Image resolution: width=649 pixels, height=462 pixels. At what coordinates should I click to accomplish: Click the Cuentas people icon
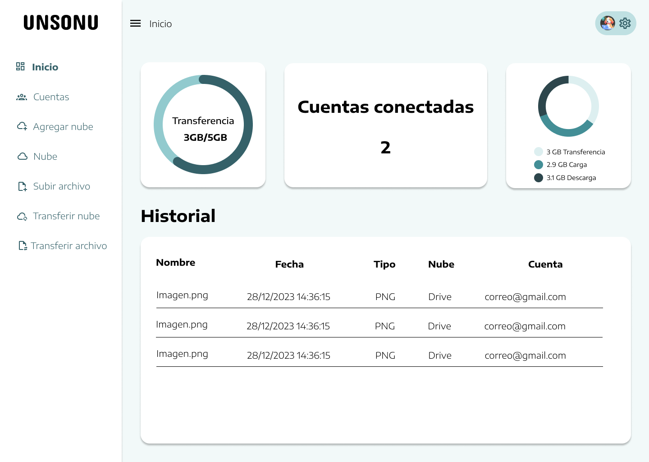(22, 97)
